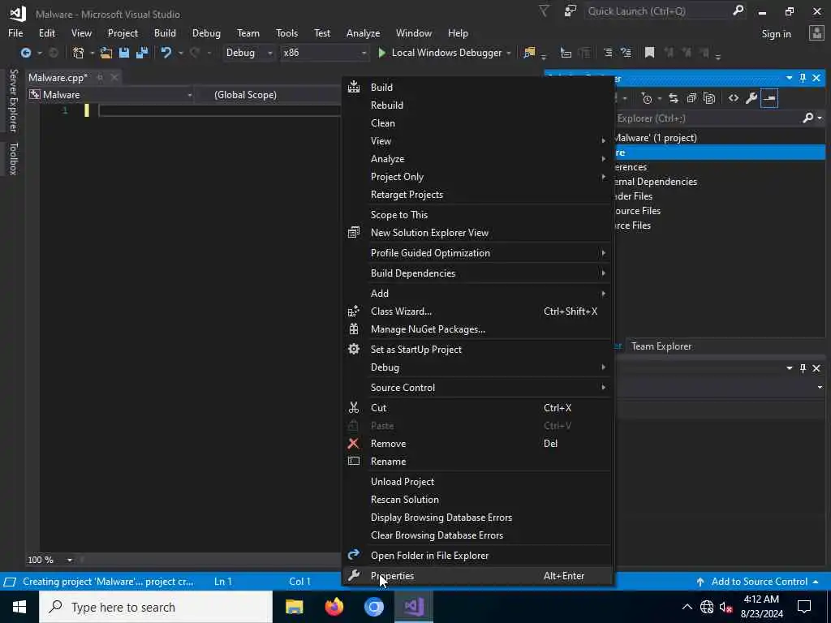Pin the Solution Explorer panel with pushpin icon
831x623 pixels.
coord(803,78)
